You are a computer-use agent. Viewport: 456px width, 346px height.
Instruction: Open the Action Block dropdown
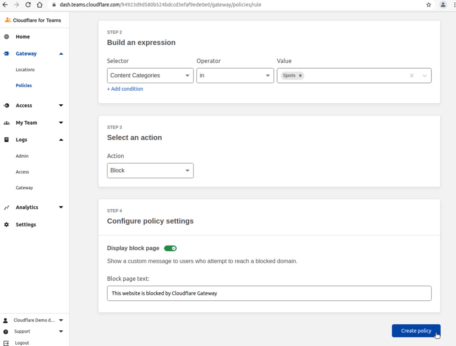pos(150,171)
